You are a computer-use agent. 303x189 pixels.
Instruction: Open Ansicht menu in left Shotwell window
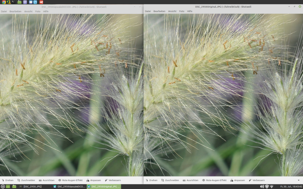[28, 11]
